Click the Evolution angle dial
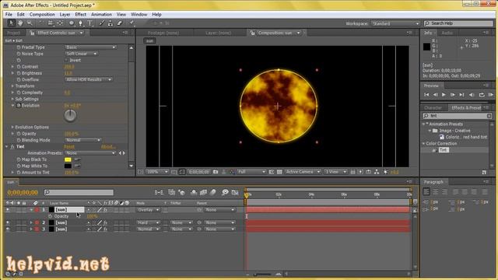The height and width of the screenshot is (280, 498). (70, 116)
